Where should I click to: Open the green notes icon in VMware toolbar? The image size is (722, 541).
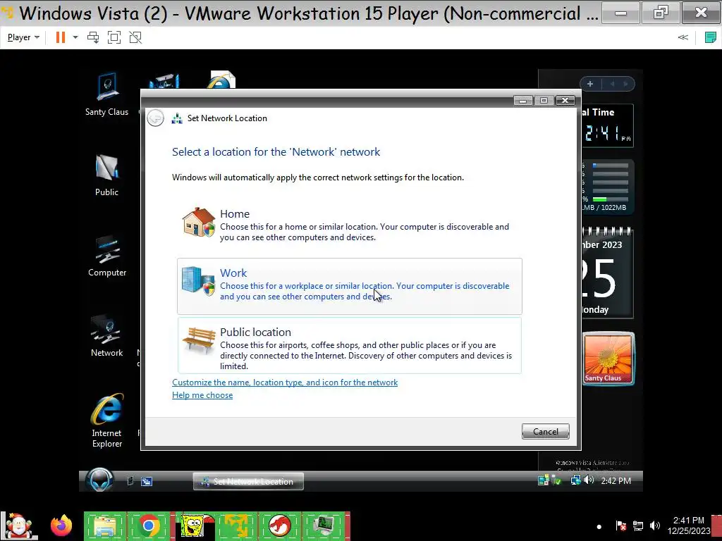tap(711, 37)
